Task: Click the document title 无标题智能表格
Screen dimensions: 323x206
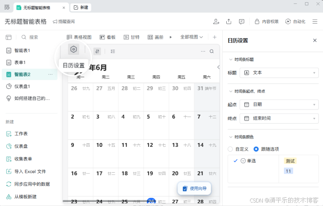Action: [x=26, y=21]
